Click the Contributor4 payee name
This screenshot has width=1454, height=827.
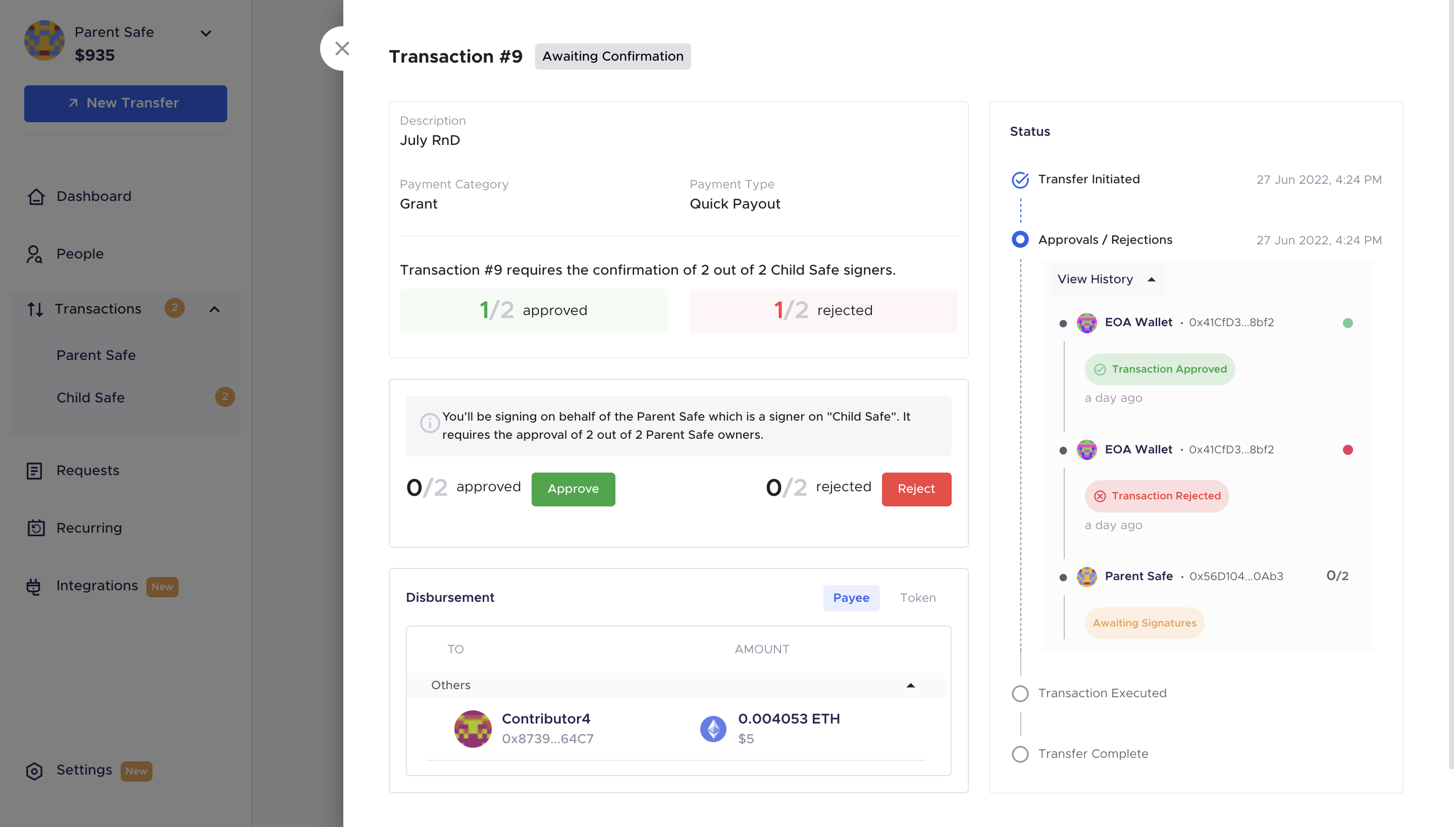click(546, 719)
